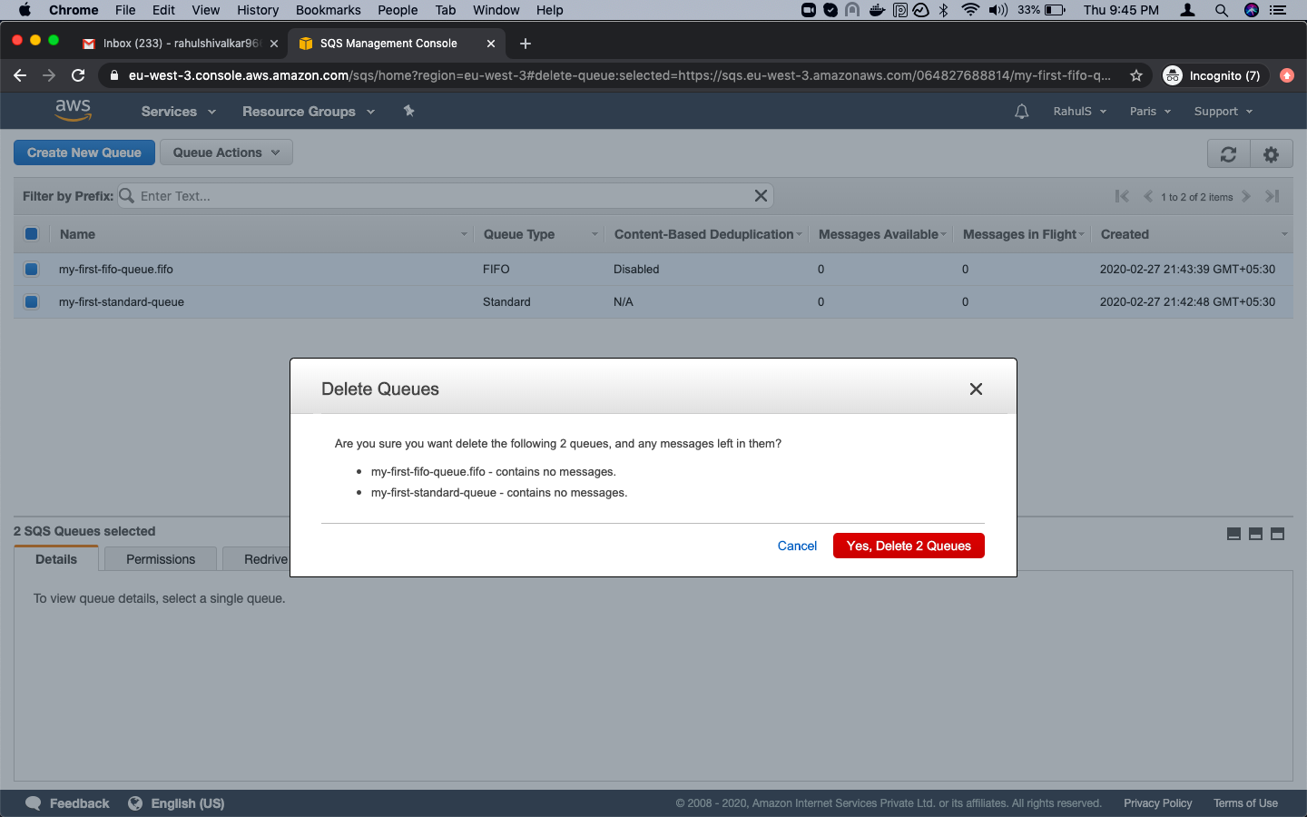Open the Paris region dropdown
Image resolution: width=1307 pixels, height=817 pixels.
[1150, 112]
